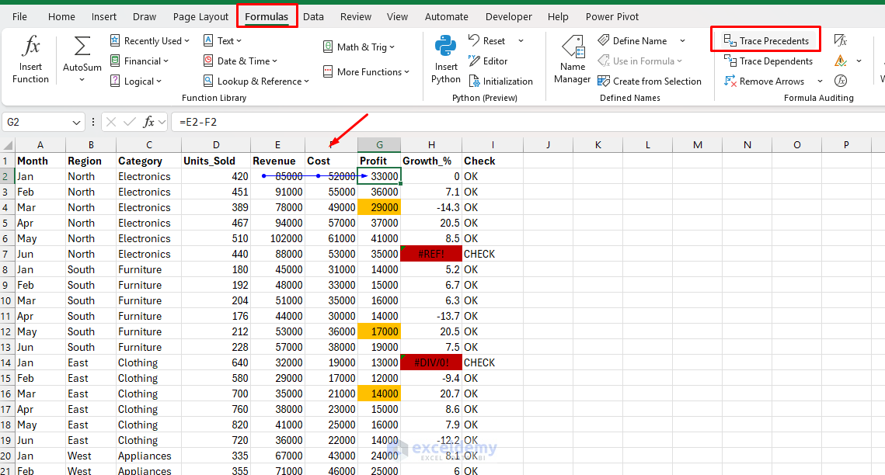The height and width of the screenshot is (475, 885).
Task: Open Logical functions list
Action: [135, 81]
